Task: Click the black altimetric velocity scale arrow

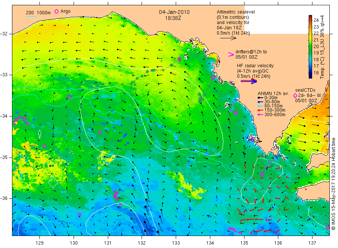Action: click(228, 38)
